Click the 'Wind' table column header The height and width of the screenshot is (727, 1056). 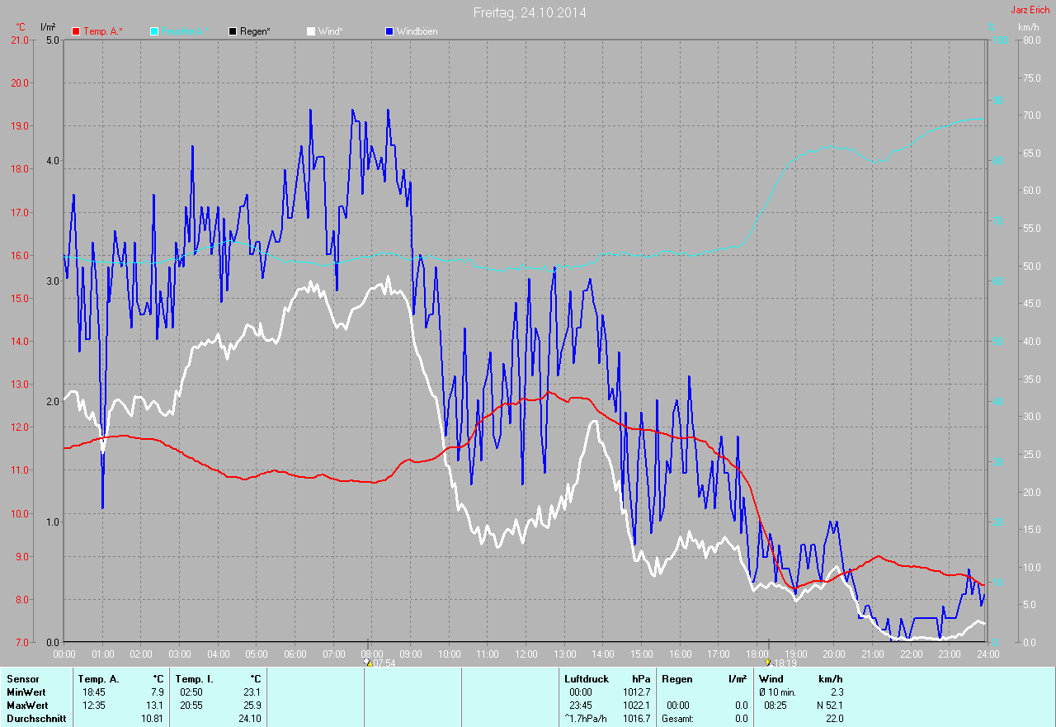coord(771,679)
